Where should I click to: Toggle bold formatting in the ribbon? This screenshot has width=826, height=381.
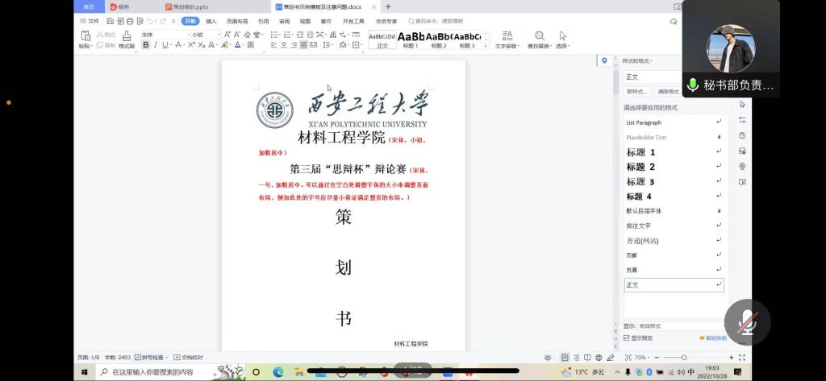(x=146, y=45)
